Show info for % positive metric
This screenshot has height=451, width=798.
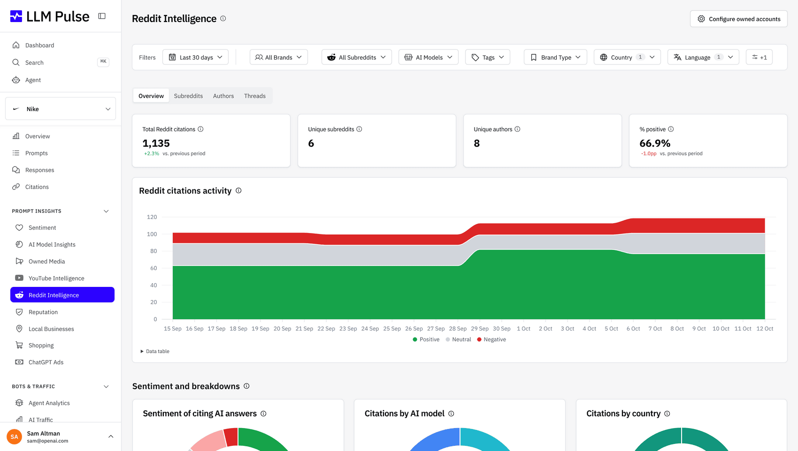[x=671, y=129]
